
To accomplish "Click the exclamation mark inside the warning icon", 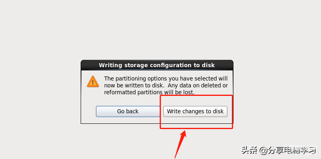I will (93, 83).
